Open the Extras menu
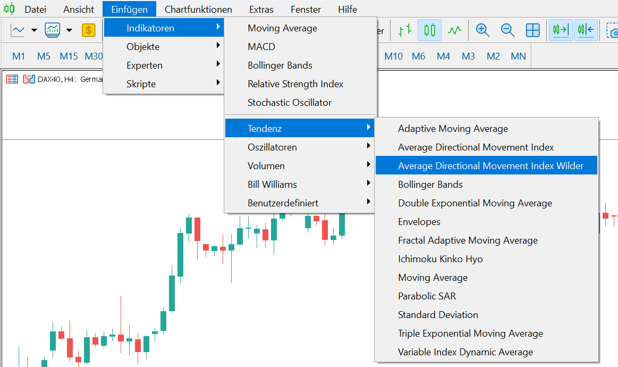 pyautogui.click(x=261, y=9)
